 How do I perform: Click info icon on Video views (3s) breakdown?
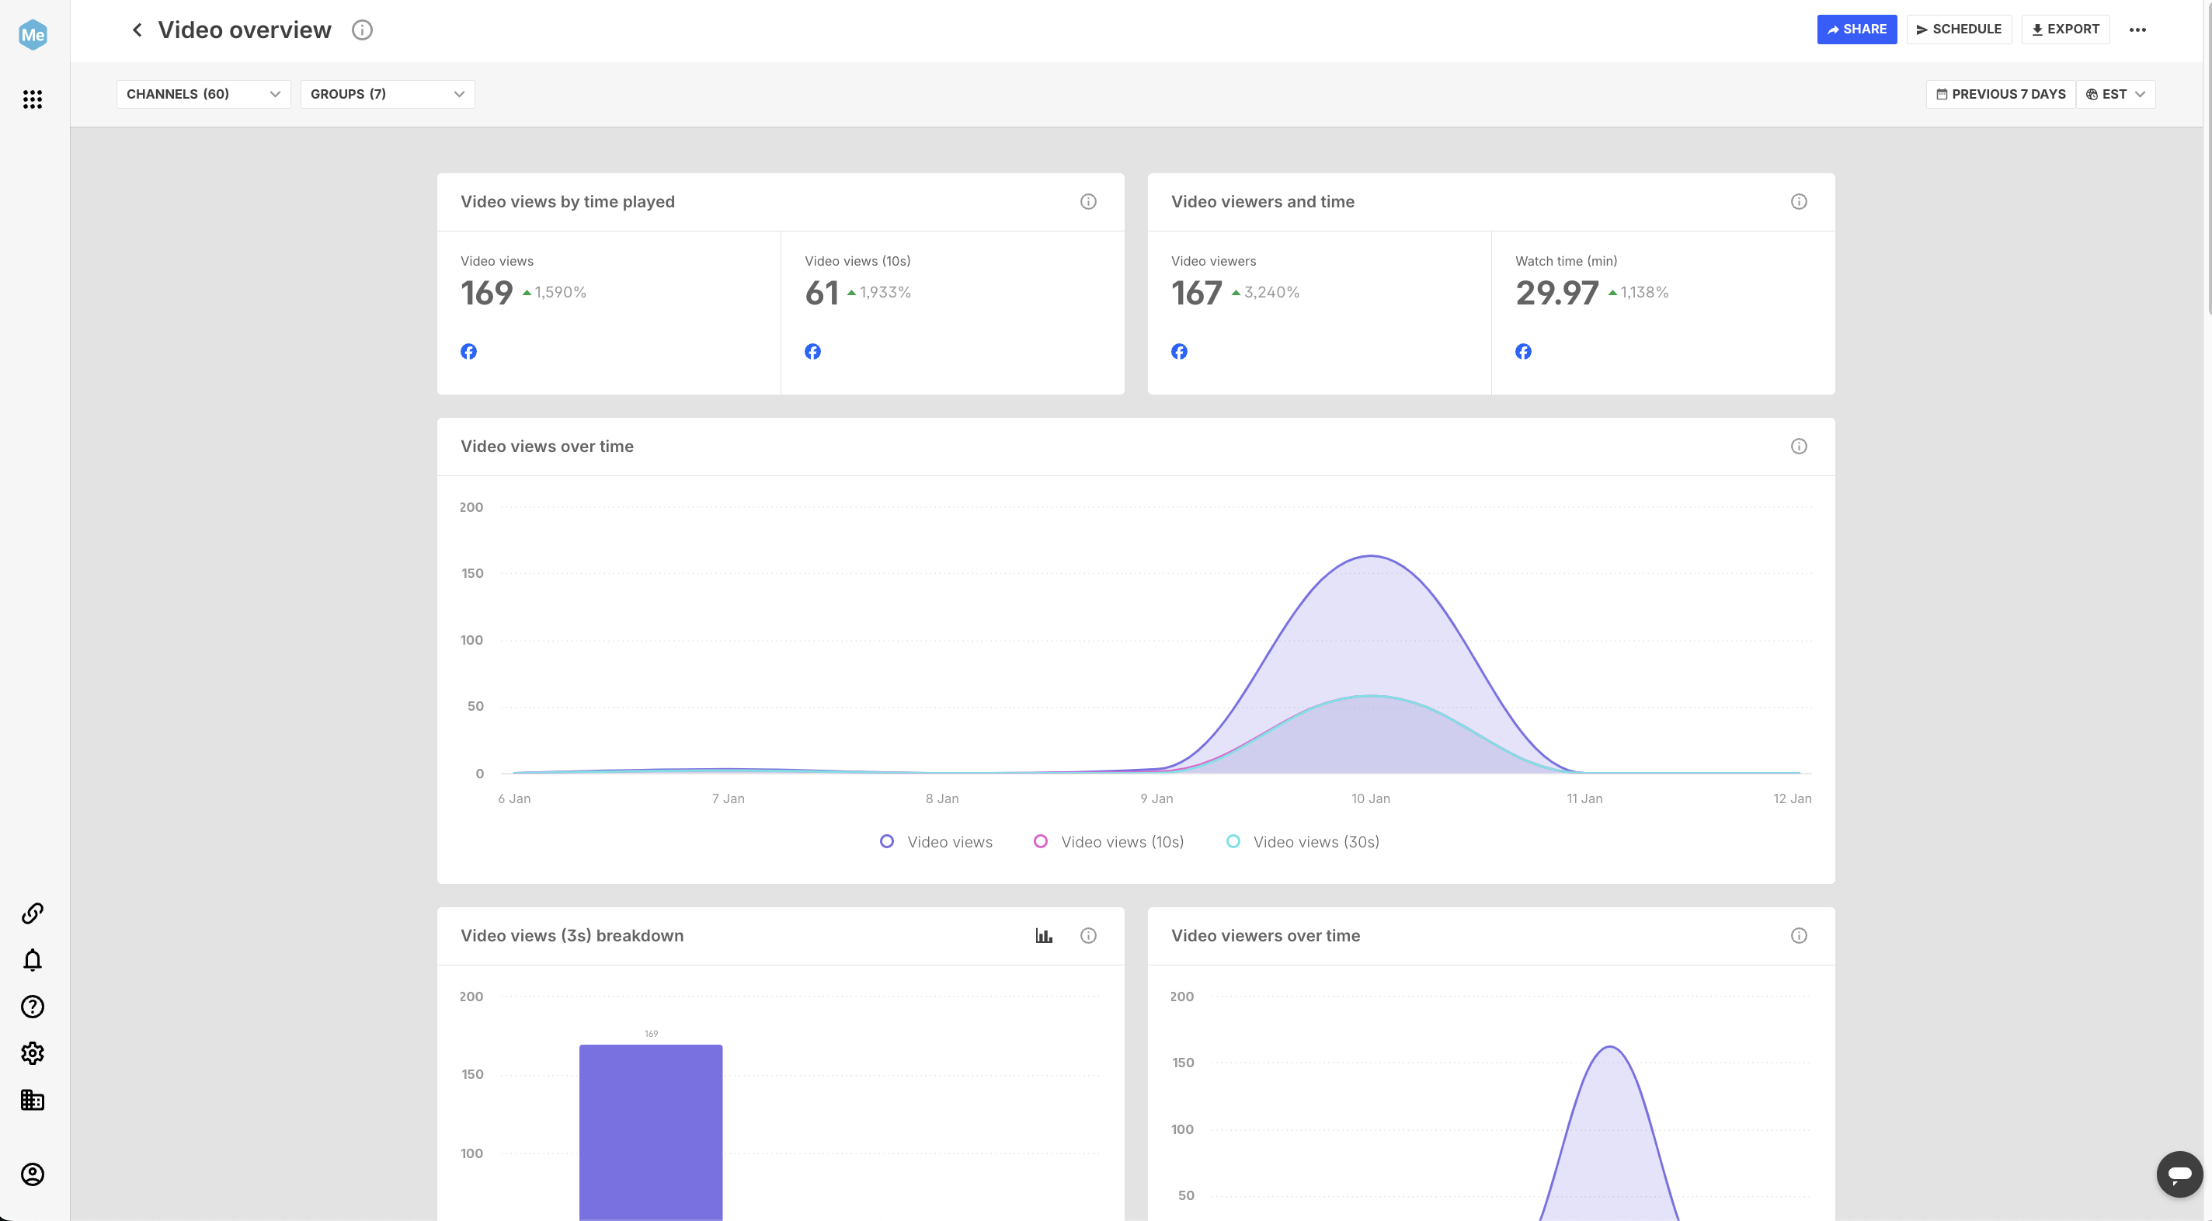1088,936
